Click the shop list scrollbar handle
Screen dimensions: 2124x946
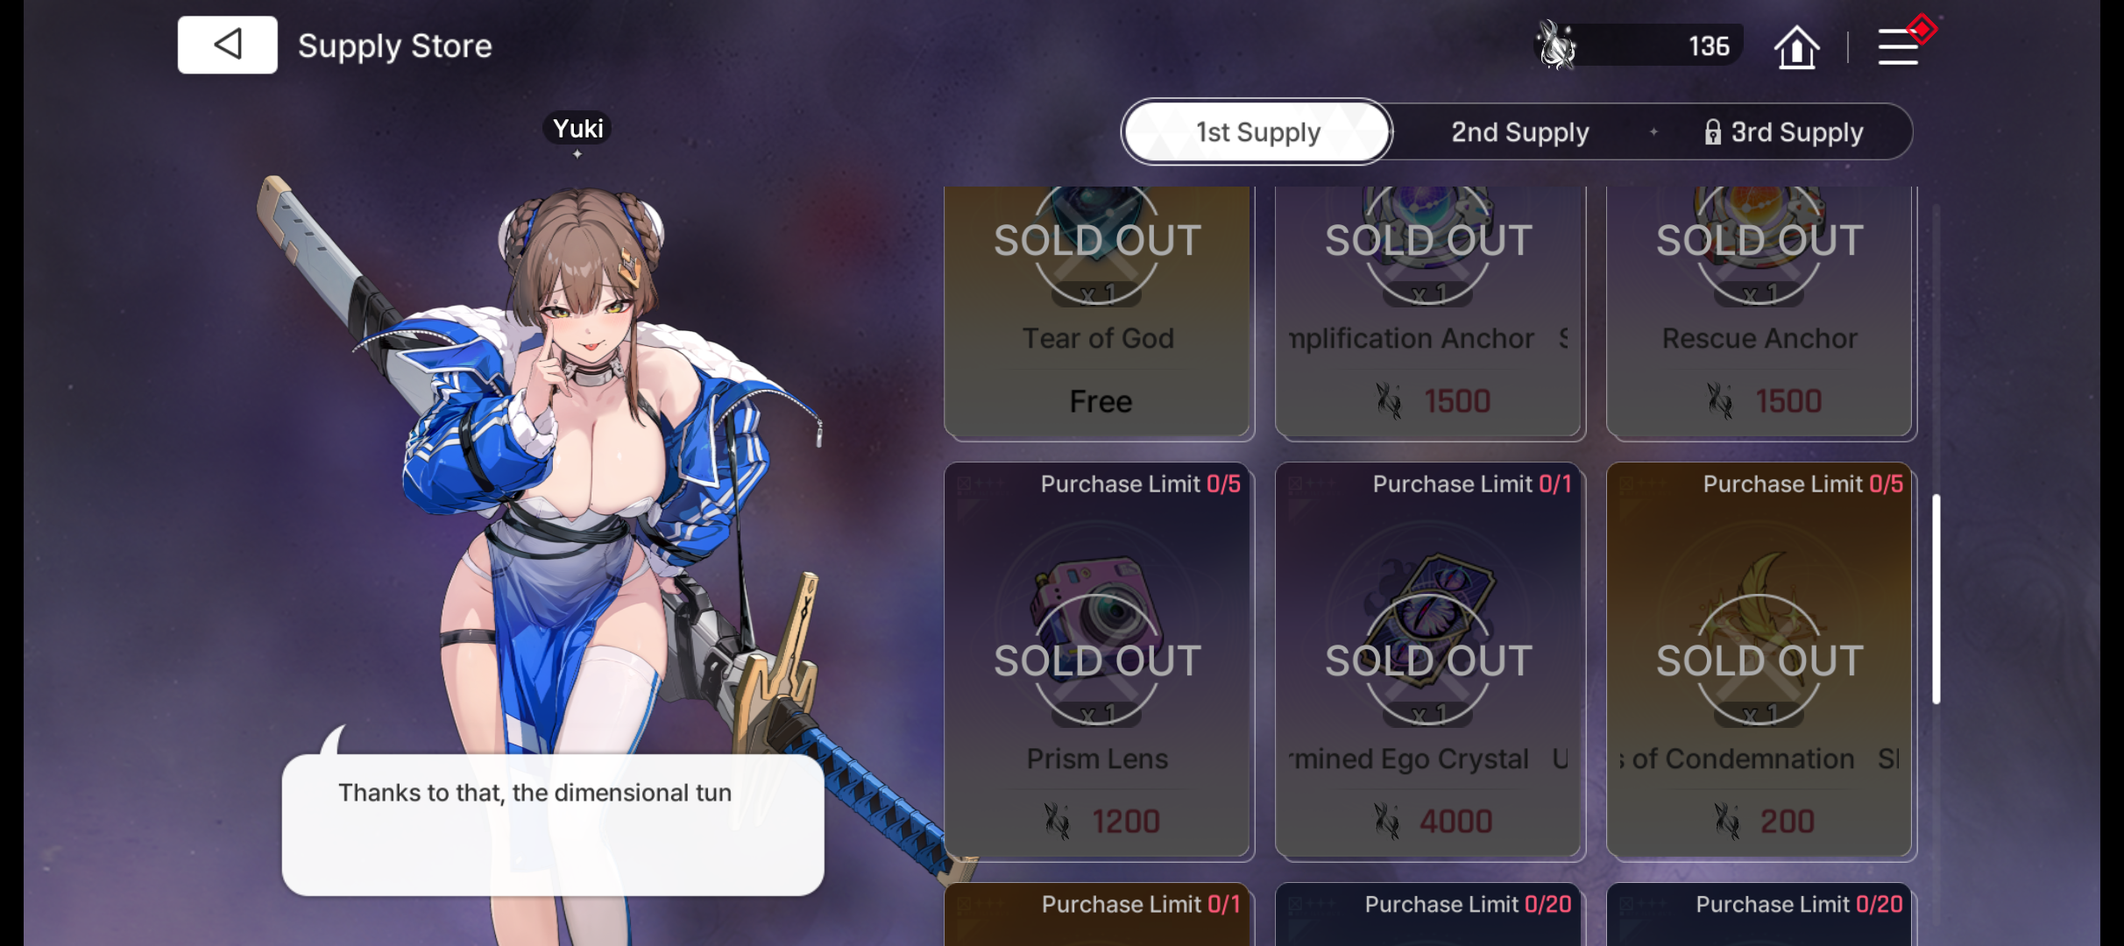(x=1936, y=599)
